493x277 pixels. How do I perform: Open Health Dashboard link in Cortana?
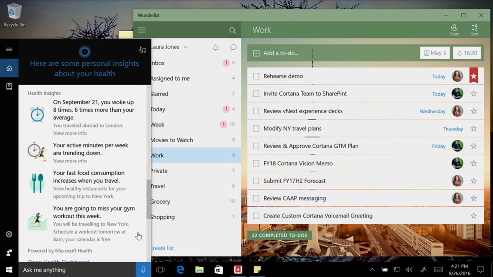tap(58, 261)
